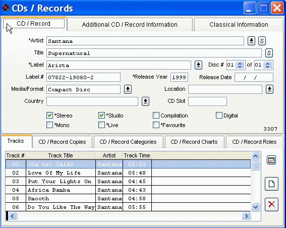Open the Media/Format dropdown arrow

coord(128,89)
